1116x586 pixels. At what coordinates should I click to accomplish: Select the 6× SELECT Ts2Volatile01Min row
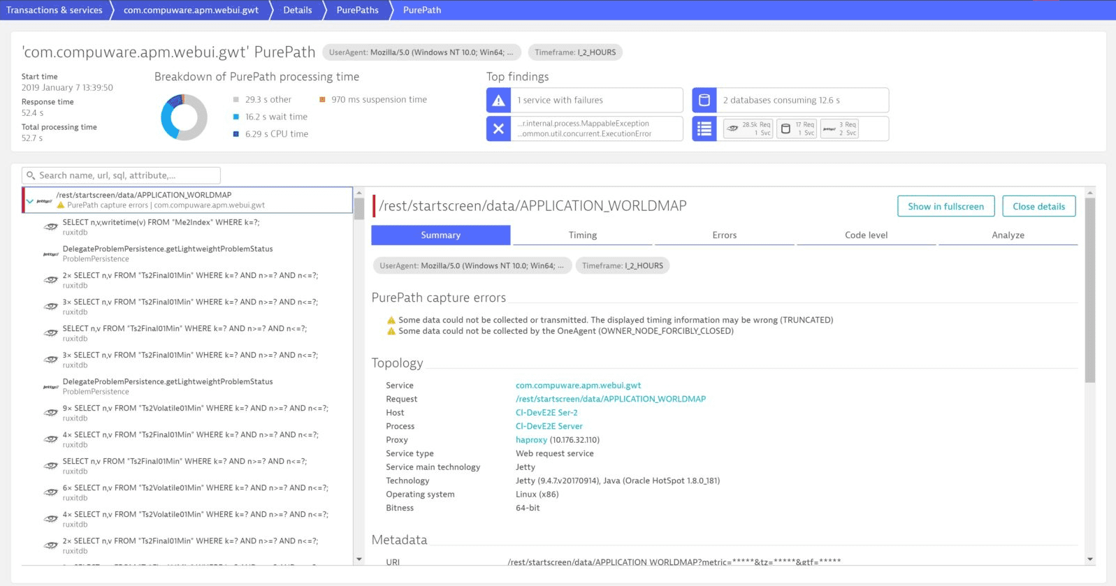tap(187, 492)
